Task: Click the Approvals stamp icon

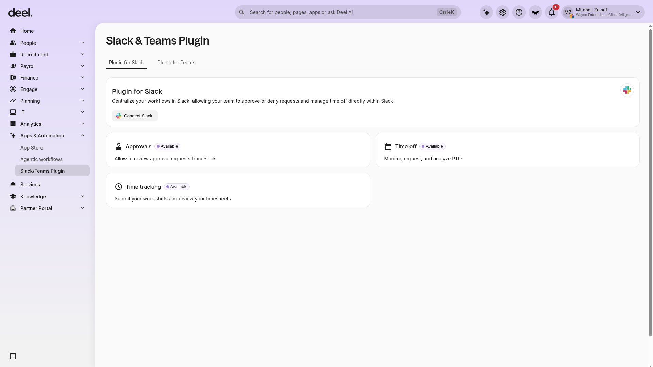Action: [x=119, y=146]
